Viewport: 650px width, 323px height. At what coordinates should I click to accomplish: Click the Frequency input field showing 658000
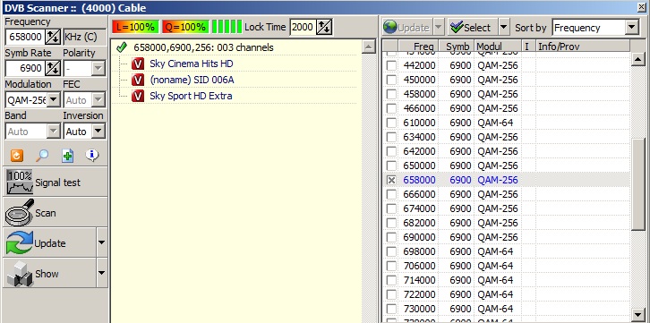pyautogui.click(x=25, y=37)
